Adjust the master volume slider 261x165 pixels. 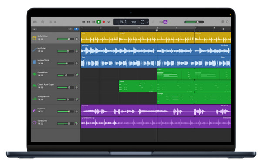point(194,22)
